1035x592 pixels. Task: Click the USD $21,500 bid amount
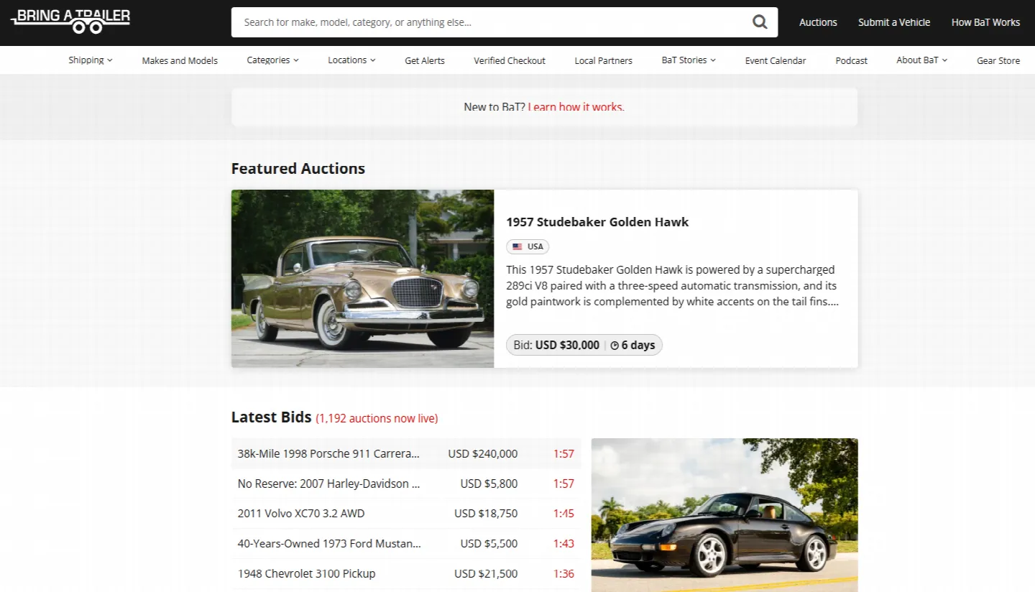[x=486, y=573]
